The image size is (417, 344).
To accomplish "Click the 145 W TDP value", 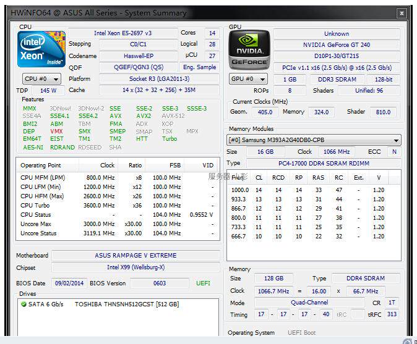I will tap(48, 91).
